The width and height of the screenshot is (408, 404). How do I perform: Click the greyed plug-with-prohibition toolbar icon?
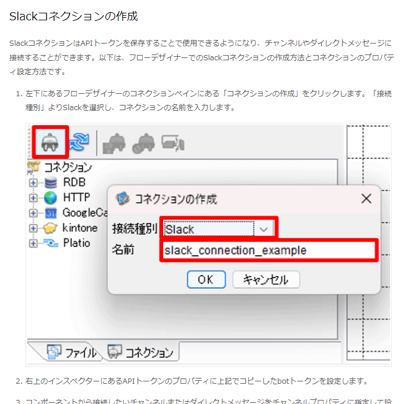coord(144,143)
